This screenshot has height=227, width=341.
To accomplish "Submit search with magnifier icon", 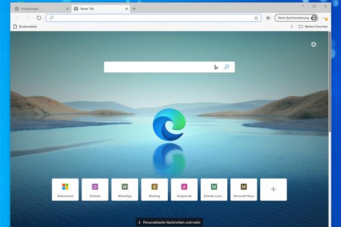I will pos(226,67).
